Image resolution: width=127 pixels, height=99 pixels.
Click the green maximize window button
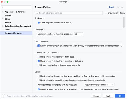8,2
